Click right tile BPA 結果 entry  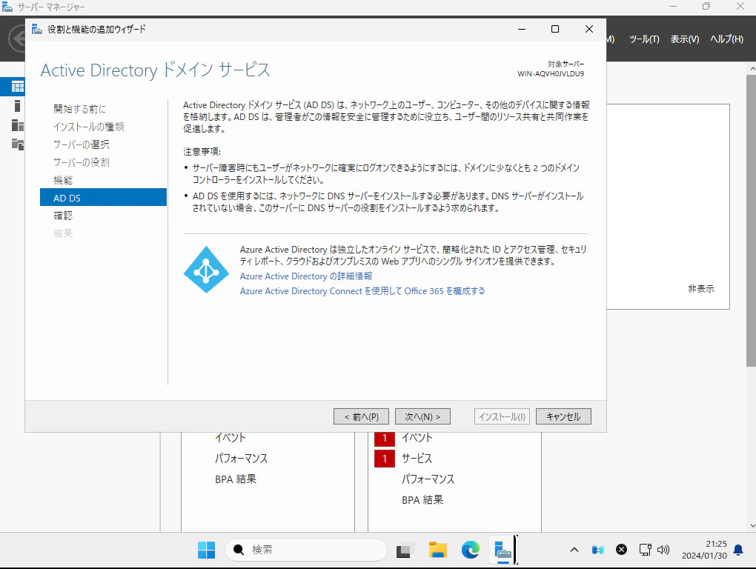pos(422,500)
